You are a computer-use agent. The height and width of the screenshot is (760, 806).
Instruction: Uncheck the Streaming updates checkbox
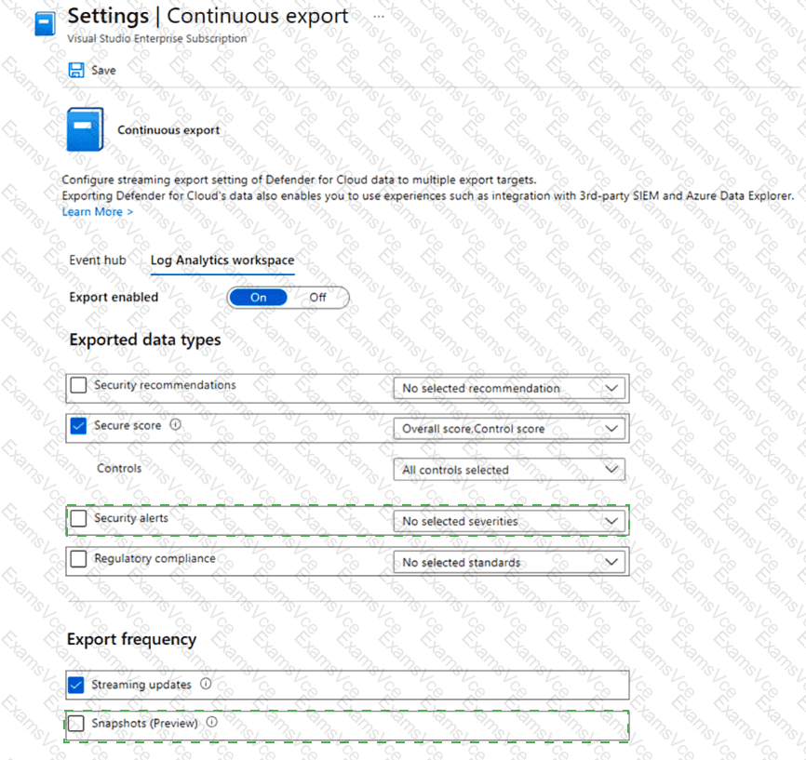point(76,686)
